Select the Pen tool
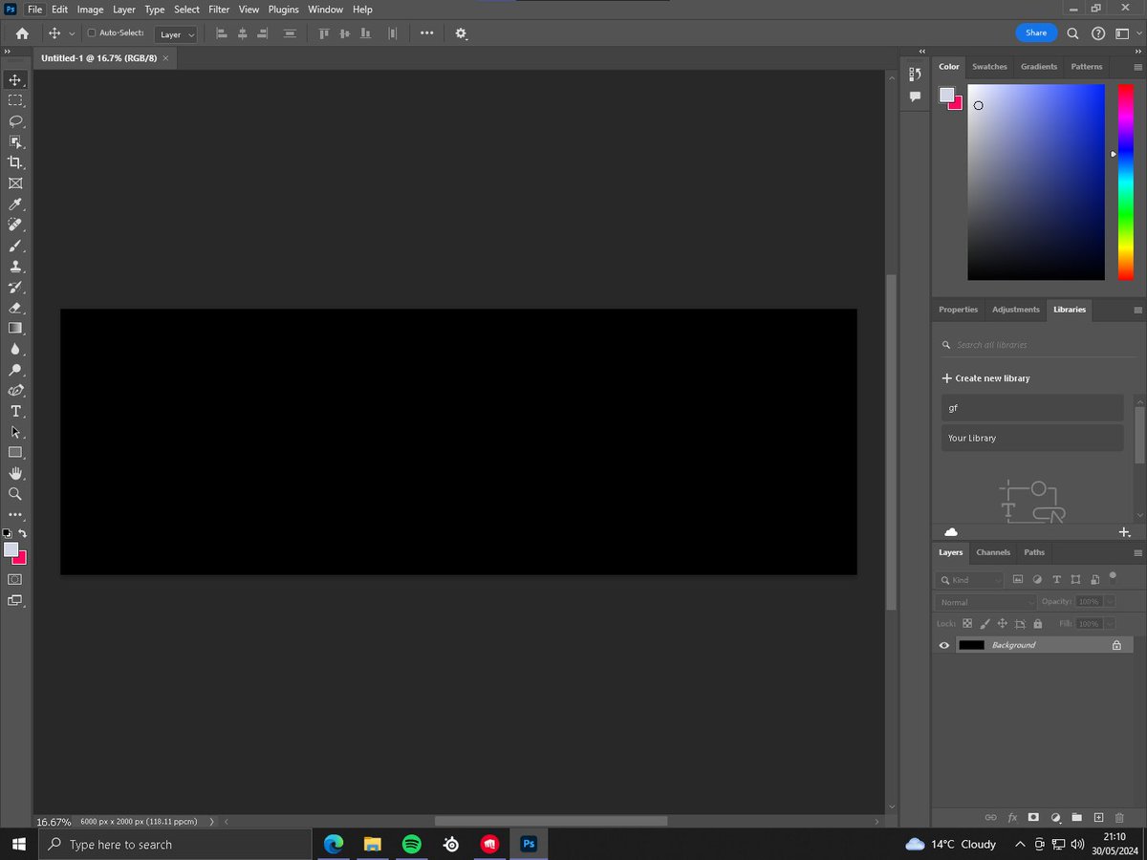 pyautogui.click(x=15, y=391)
